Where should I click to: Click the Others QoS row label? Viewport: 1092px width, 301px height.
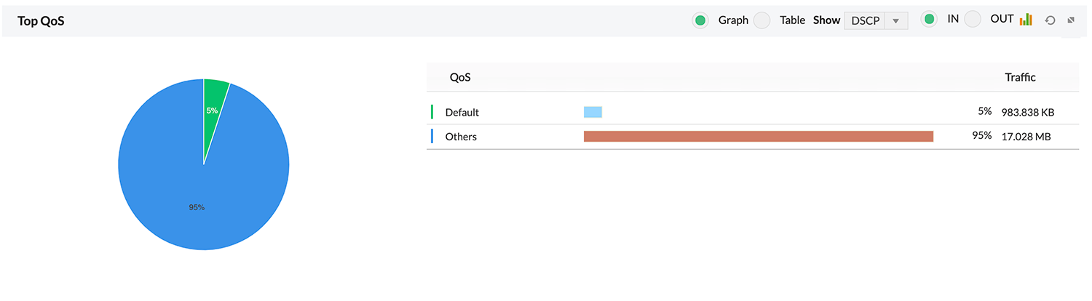(461, 136)
